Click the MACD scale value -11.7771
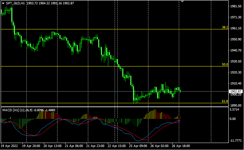The width and height of the screenshot is (244, 150). (236, 141)
